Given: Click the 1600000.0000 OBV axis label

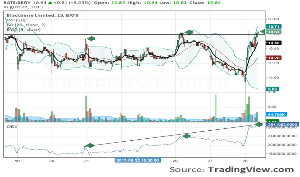Looking at the screenshot, I should pos(282,154).
